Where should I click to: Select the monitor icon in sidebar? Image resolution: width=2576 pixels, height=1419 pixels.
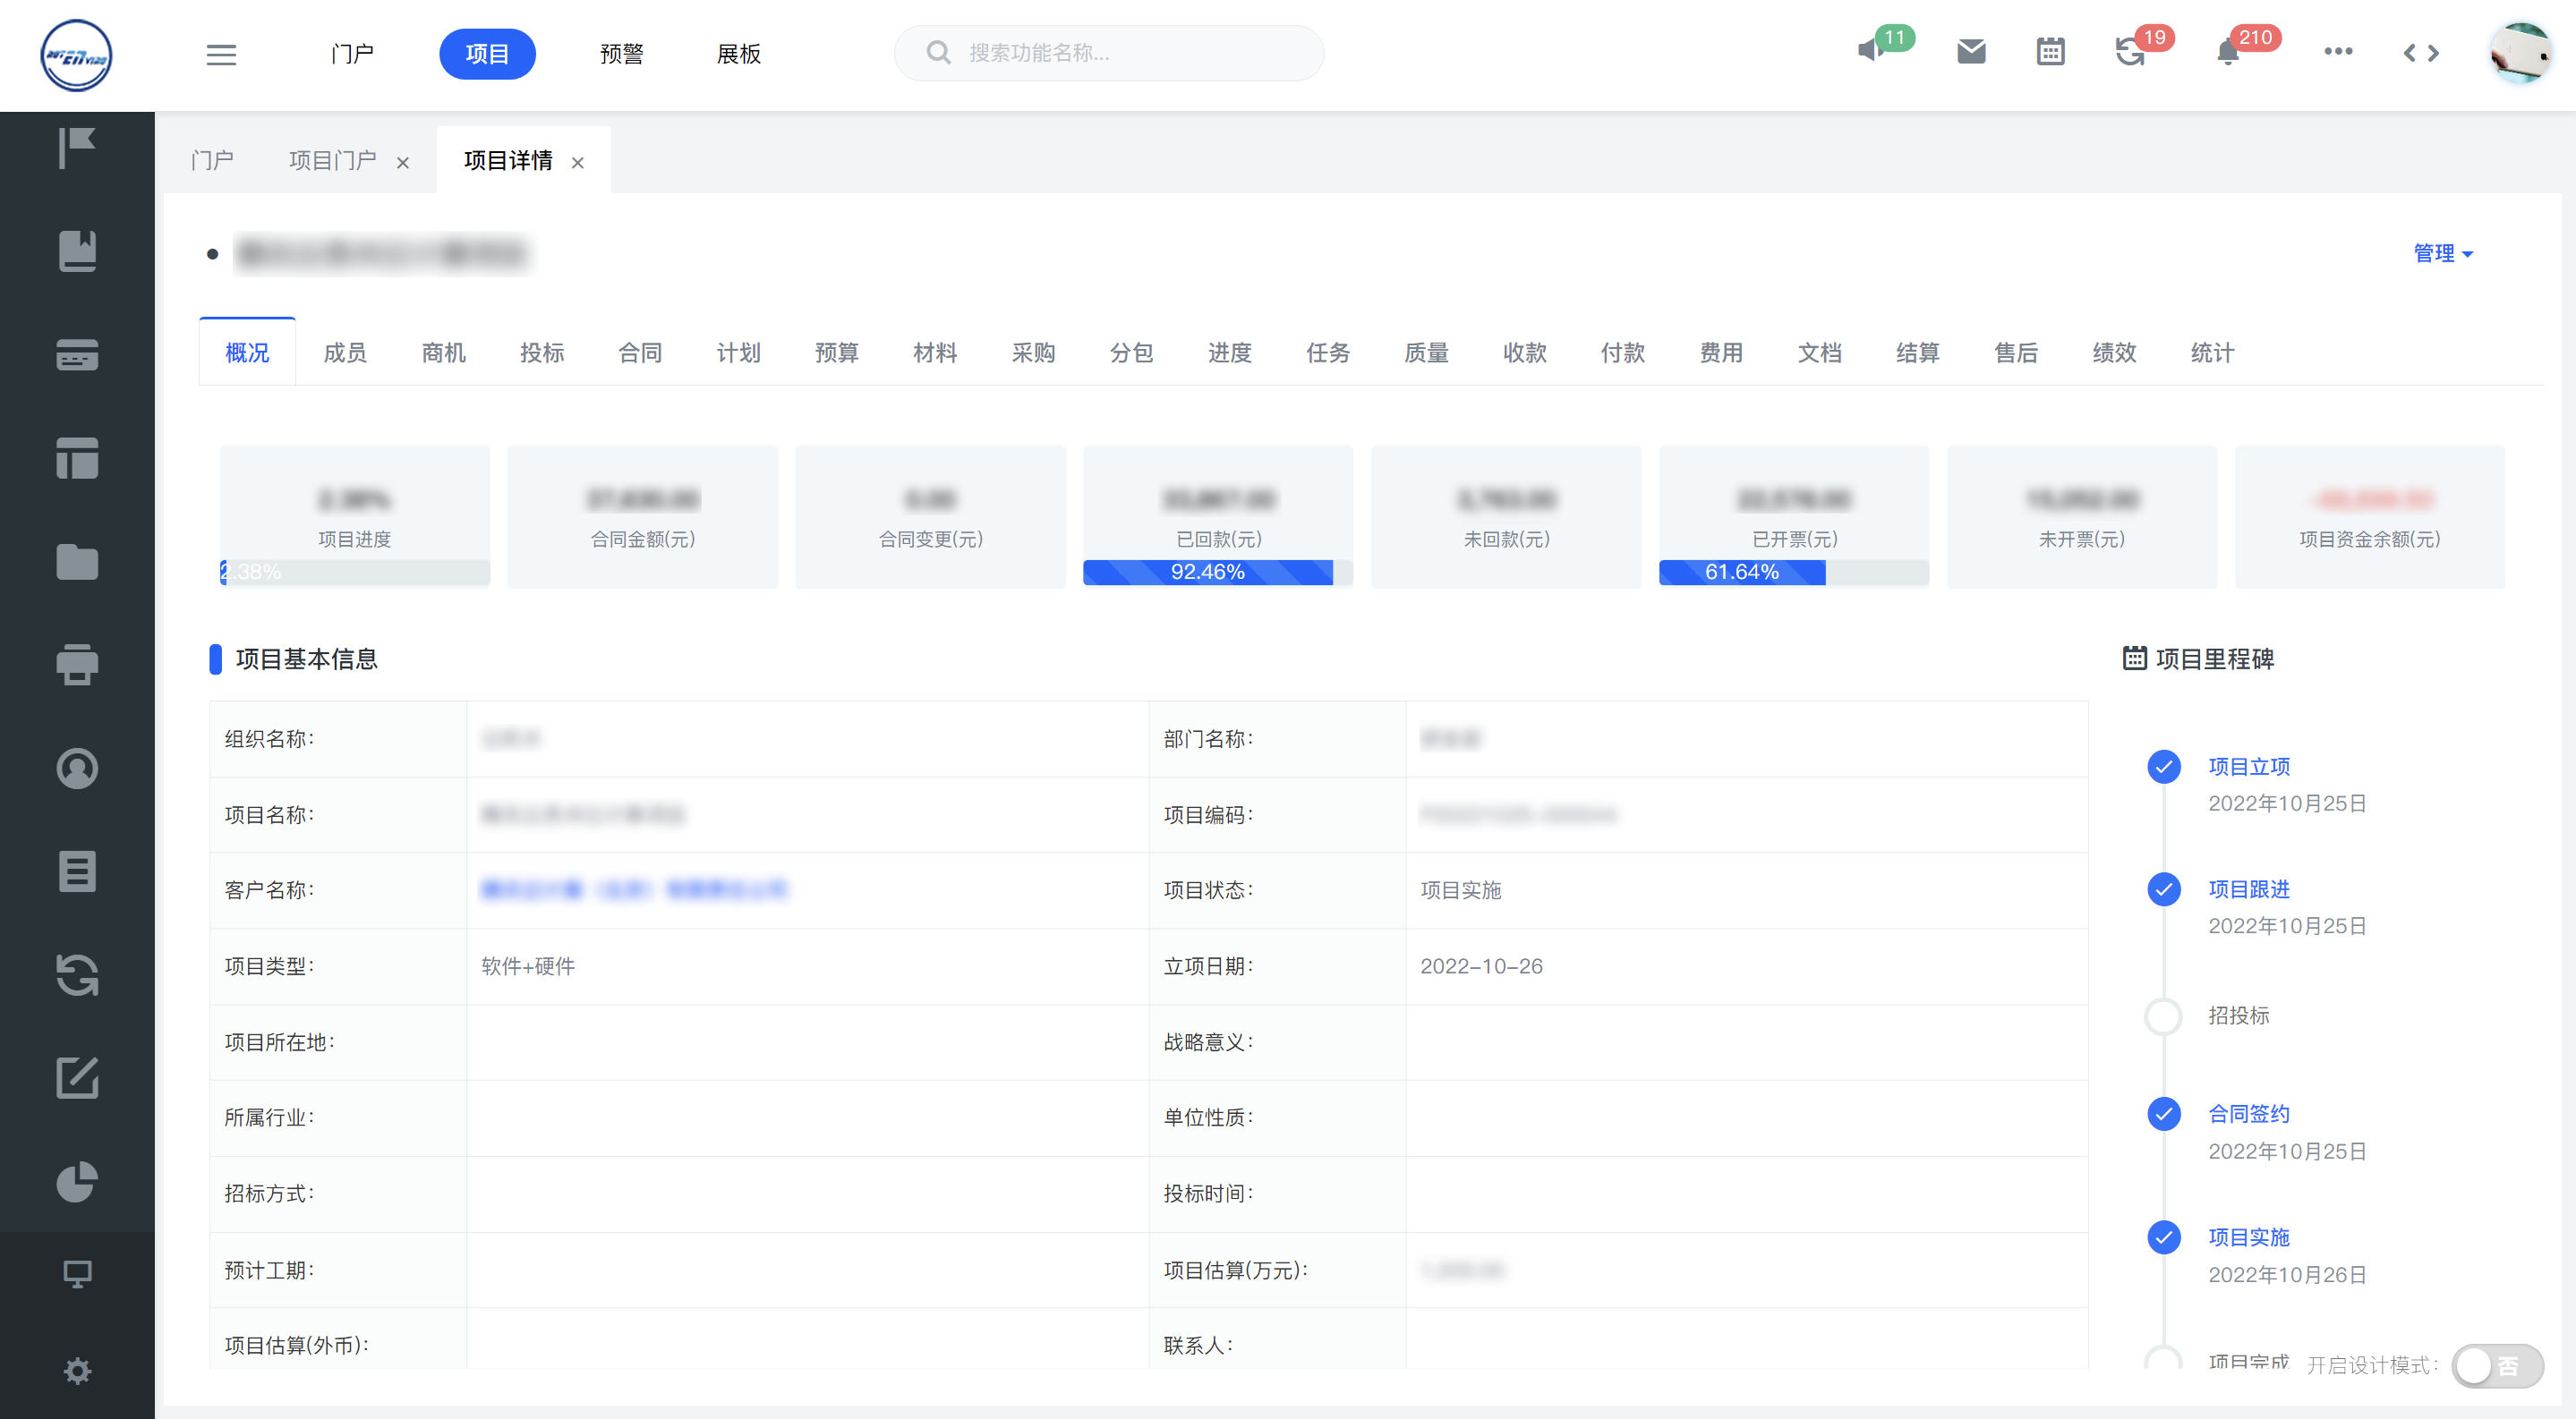77,1274
